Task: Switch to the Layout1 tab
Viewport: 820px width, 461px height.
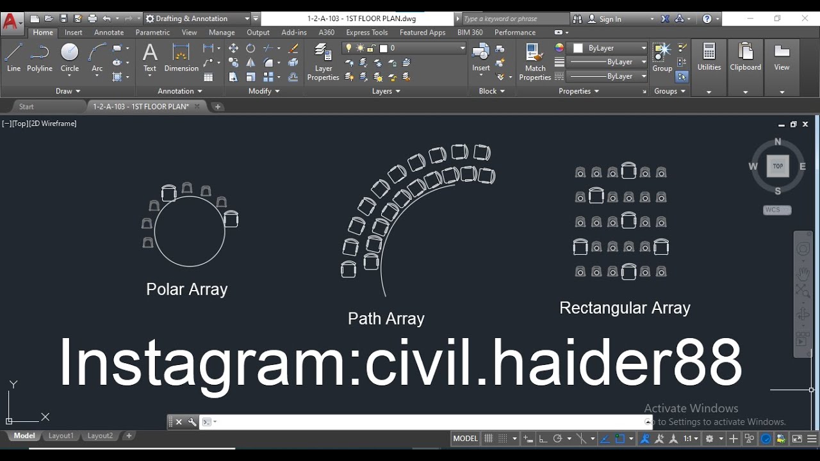Action: point(61,436)
